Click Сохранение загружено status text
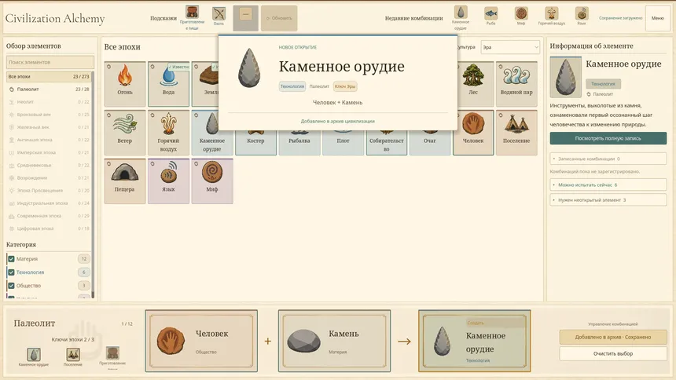The width and height of the screenshot is (676, 380). click(x=620, y=18)
